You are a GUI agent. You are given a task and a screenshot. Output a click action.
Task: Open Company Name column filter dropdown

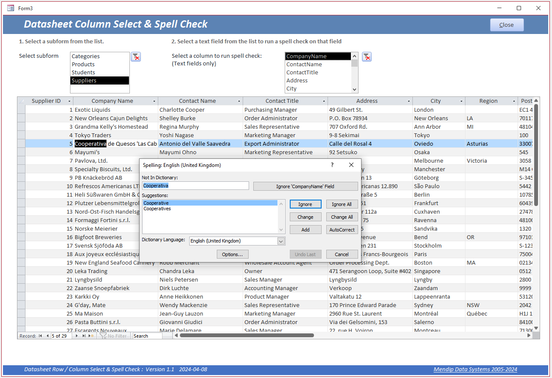coord(154,101)
